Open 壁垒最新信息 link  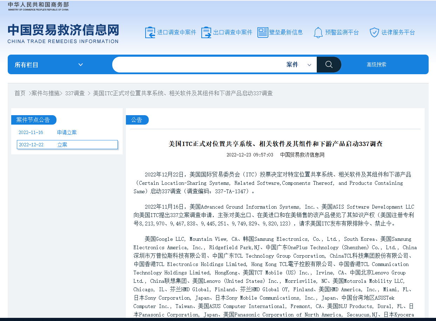click(286, 32)
